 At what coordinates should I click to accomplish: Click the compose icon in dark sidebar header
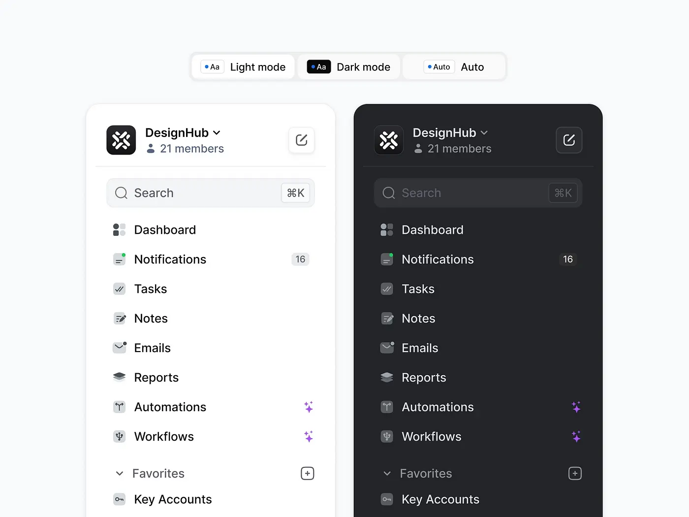tap(569, 140)
